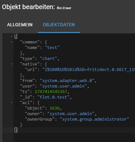
Task: Click the user value "system.user.admin"
Action: [x=63, y=86]
